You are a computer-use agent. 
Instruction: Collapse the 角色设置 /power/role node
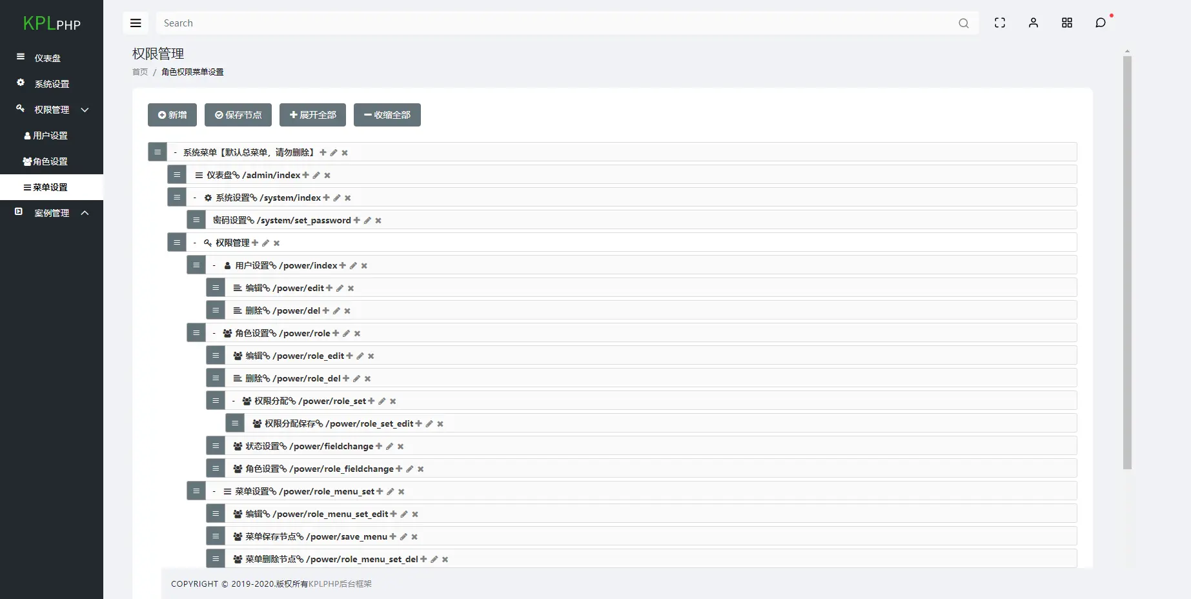214,333
